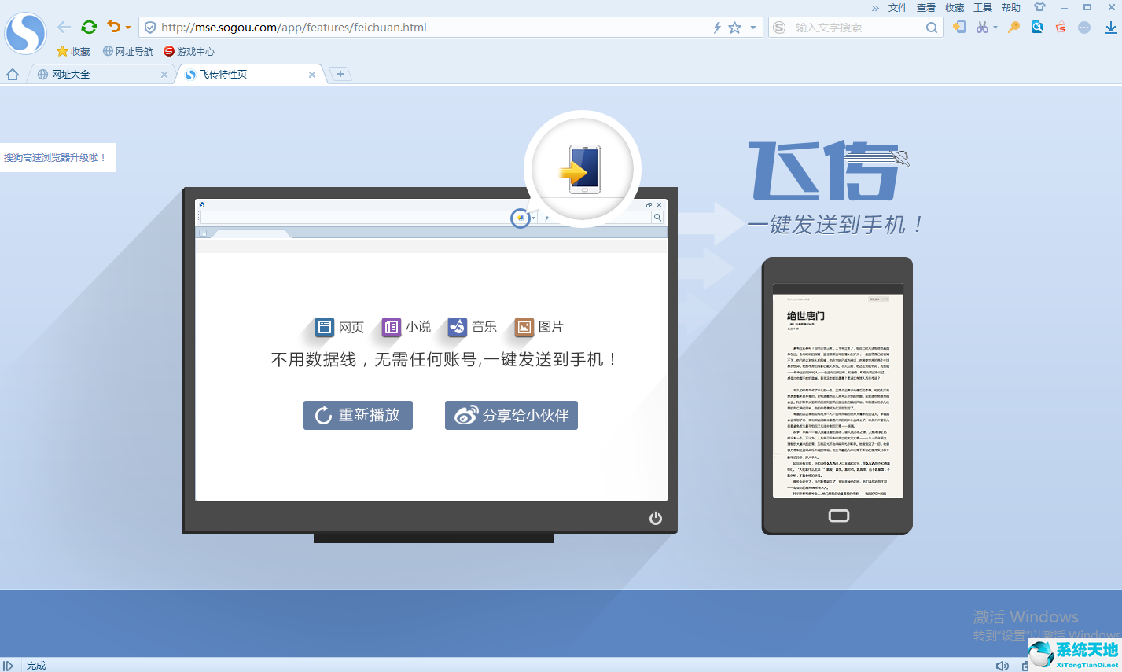Image resolution: width=1122 pixels, height=672 pixels.
Task: Click the 搜狗高速浏览器升级啦！ notice link
Action: click(x=54, y=158)
